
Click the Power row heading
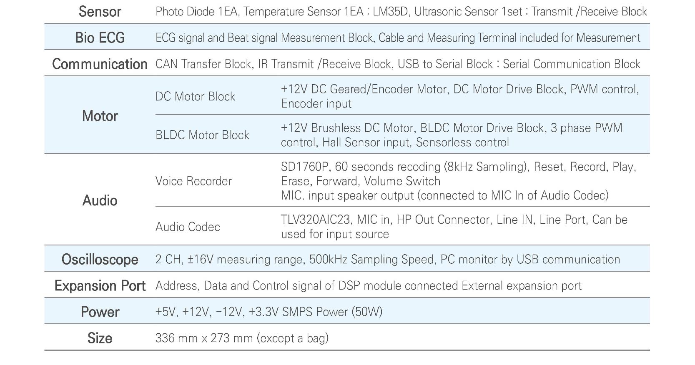pos(100,312)
